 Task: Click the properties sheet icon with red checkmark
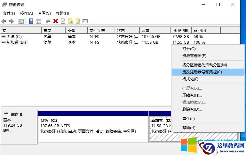63,21
